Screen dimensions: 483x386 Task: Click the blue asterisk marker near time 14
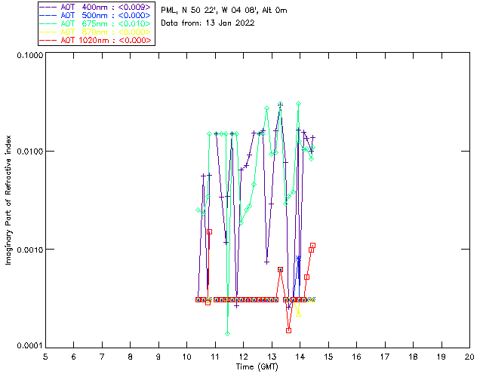[x=298, y=259]
